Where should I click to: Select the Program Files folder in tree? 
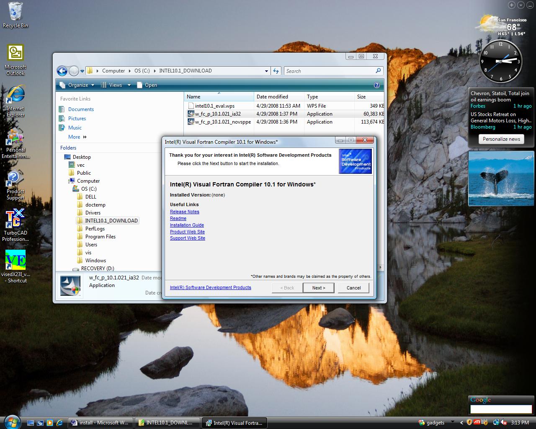[x=100, y=237]
